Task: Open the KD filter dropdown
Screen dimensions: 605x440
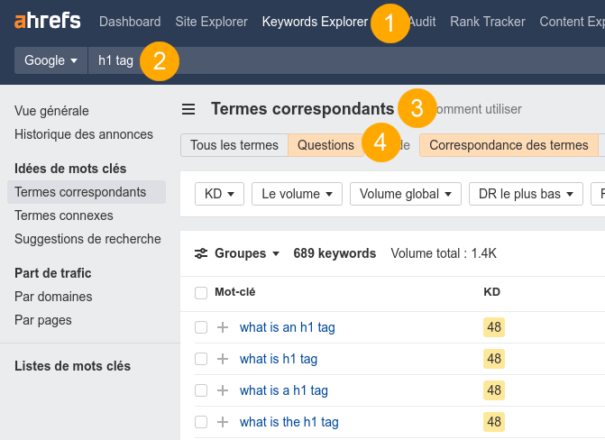Action: [219, 194]
